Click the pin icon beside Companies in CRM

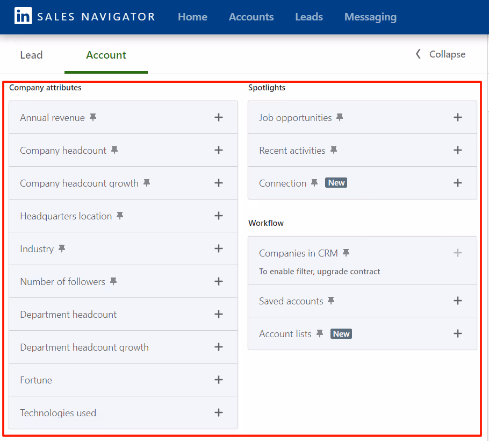[x=346, y=252]
